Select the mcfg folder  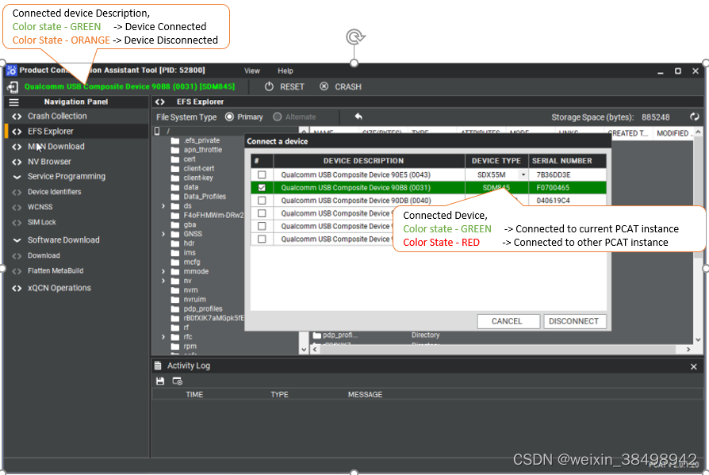(192, 262)
